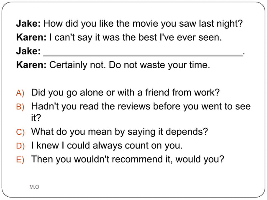Click 'What do you mean' answer text
Screen dimensions: 267x200
[x=119, y=132]
